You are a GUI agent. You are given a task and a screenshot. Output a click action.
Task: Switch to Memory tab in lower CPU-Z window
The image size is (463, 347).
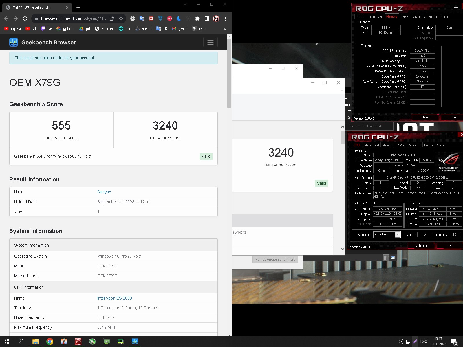[388, 145]
